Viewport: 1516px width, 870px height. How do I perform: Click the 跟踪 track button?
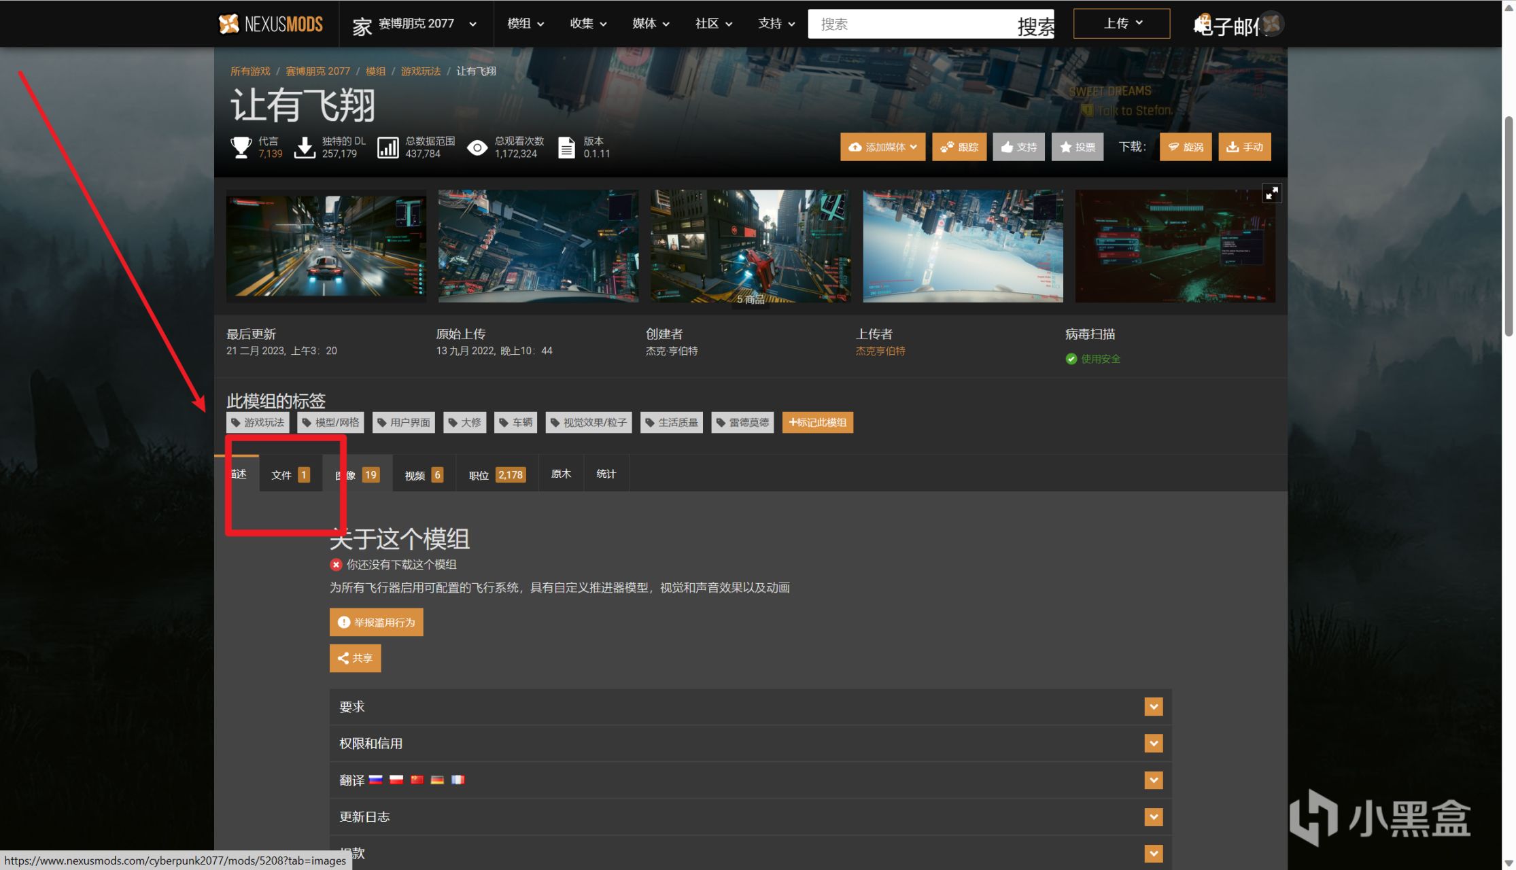click(x=959, y=147)
